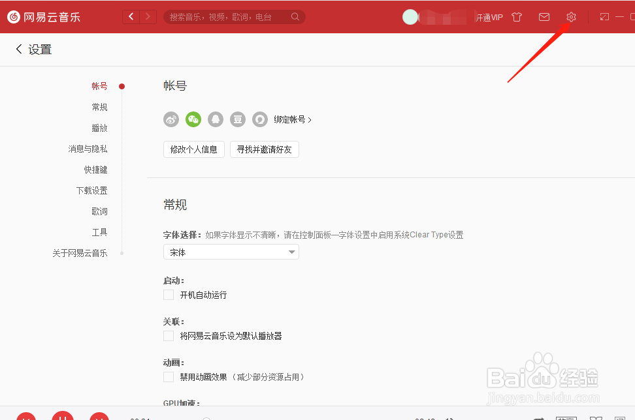
Task: Bind the Yixin account icon
Action: click(260, 119)
